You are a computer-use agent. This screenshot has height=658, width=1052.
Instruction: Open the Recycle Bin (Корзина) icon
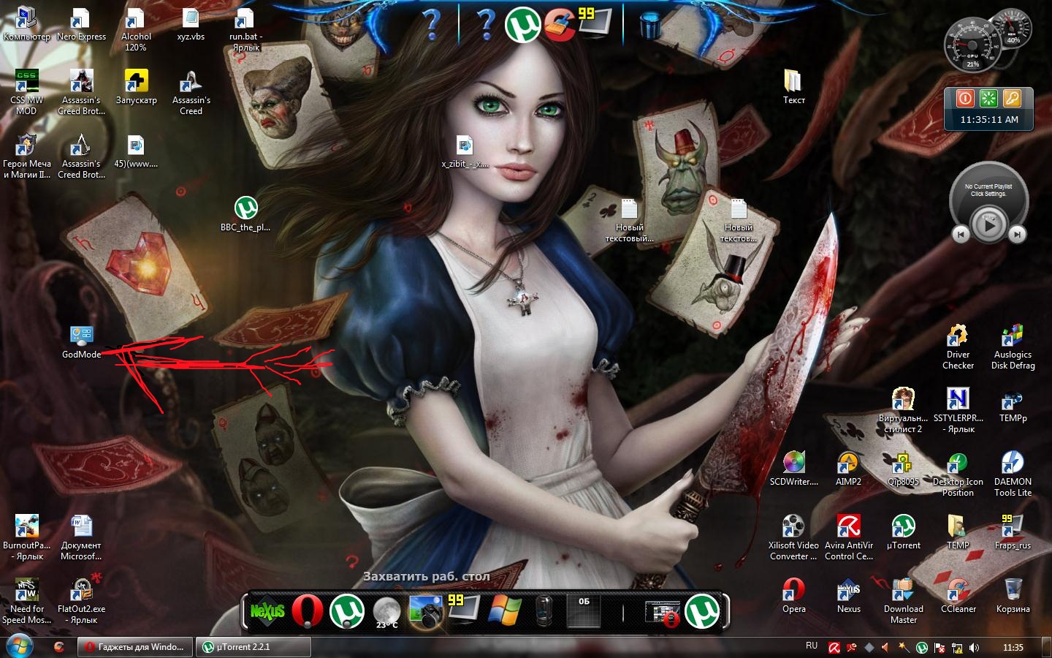tap(1013, 590)
